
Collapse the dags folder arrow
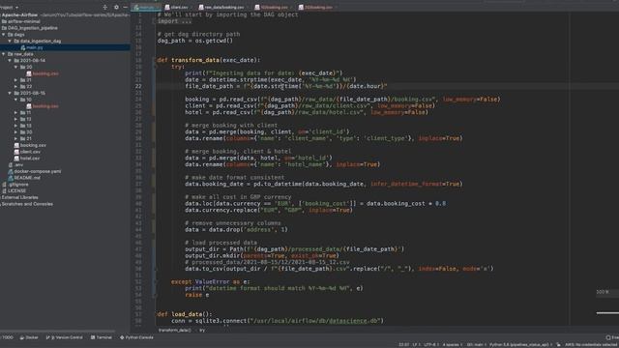tap(4, 35)
